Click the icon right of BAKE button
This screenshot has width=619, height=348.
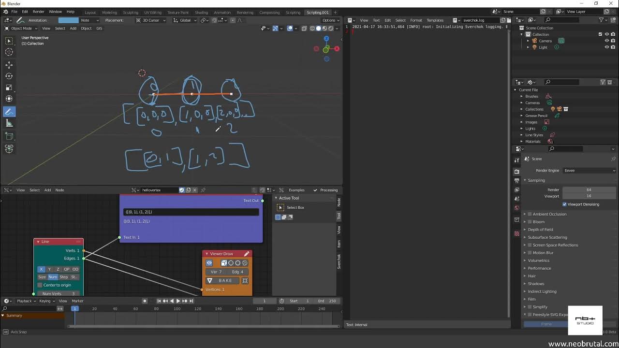pyautogui.click(x=245, y=281)
